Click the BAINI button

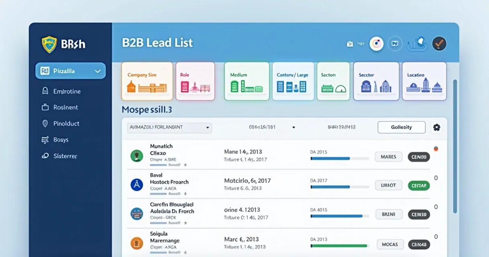click(x=388, y=214)
